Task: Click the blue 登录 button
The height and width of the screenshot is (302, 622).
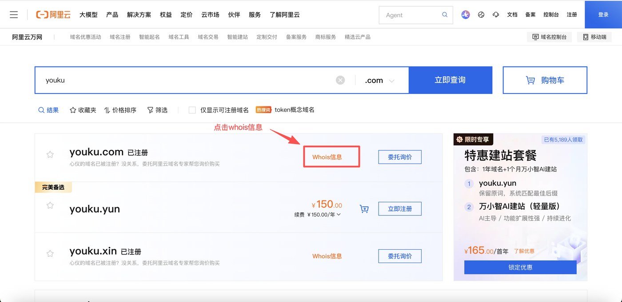Action: click(x=603, y=15)
